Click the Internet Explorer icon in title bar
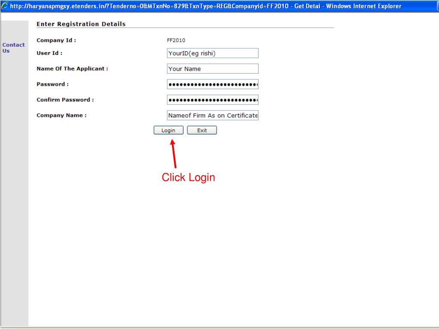The height and width of the screenshot is (329, 439). (4, 6)
